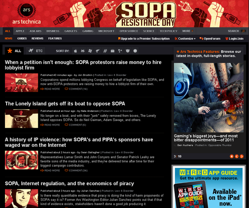
Task: Open economics of piracy headline
Action: (69, 184)
